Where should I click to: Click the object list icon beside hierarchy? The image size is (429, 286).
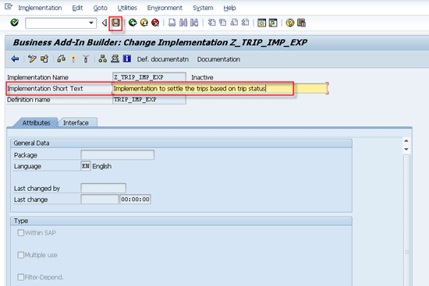[x=115, y=58]
